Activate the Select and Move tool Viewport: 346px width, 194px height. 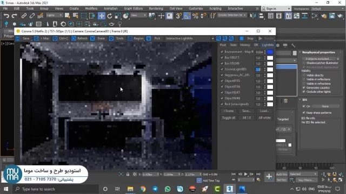coord(101,16)
